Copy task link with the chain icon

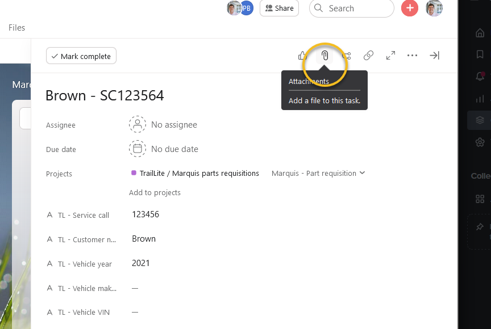368,56
